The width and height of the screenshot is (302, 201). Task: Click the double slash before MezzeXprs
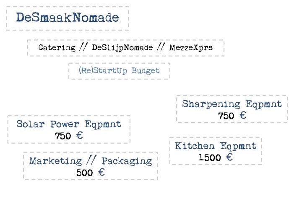[x=161, y=47]
